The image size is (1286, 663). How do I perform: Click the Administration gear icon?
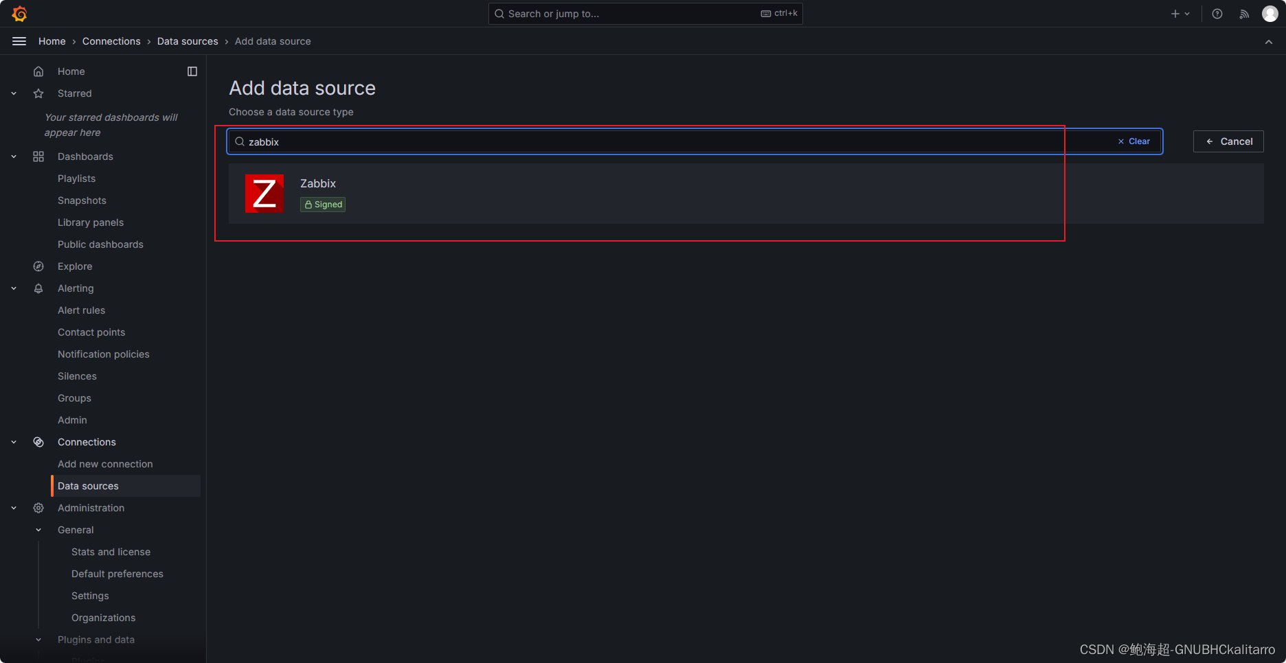(x=38, y=508)
